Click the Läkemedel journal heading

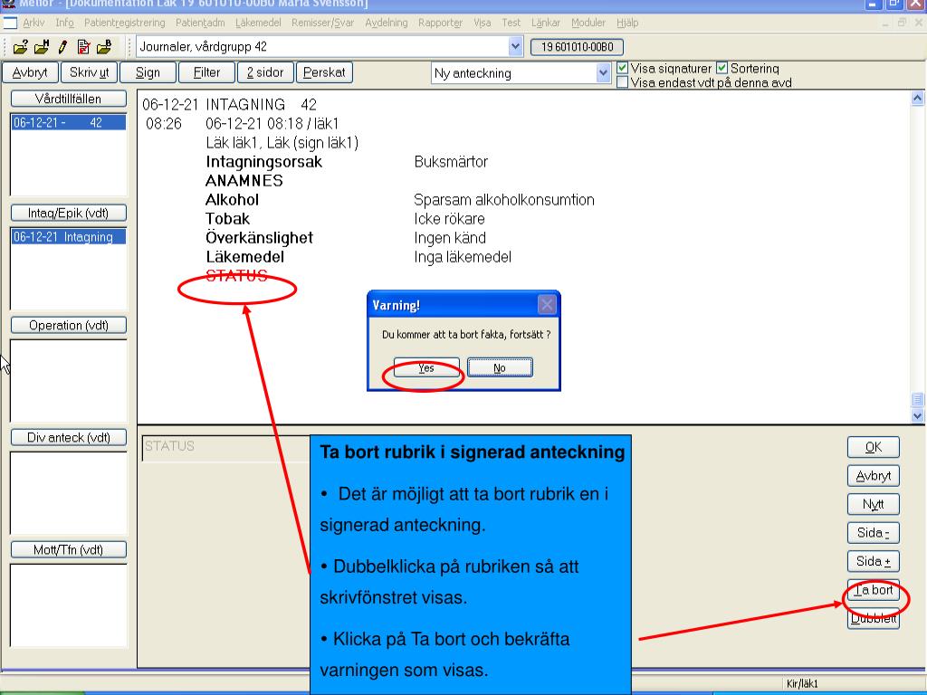(244, 257)
